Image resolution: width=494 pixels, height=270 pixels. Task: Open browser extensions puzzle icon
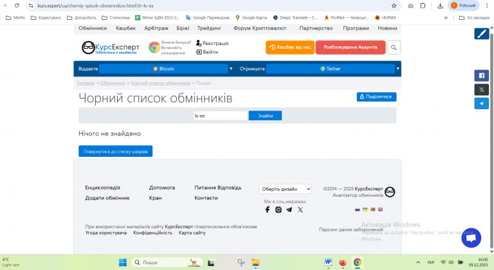pos(423,6)
